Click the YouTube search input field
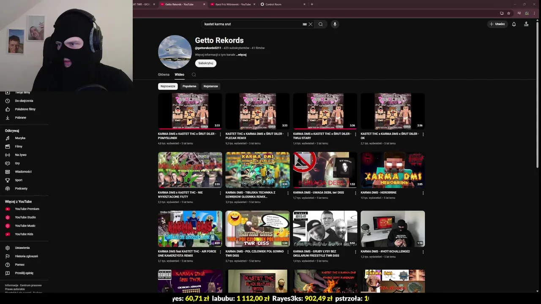This screenshot has height=304, width=541. point(251,24)
